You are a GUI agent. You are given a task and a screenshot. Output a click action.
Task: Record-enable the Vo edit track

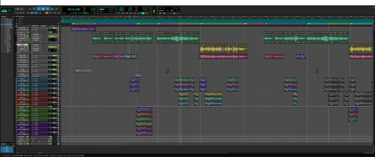tap(18, 47)
